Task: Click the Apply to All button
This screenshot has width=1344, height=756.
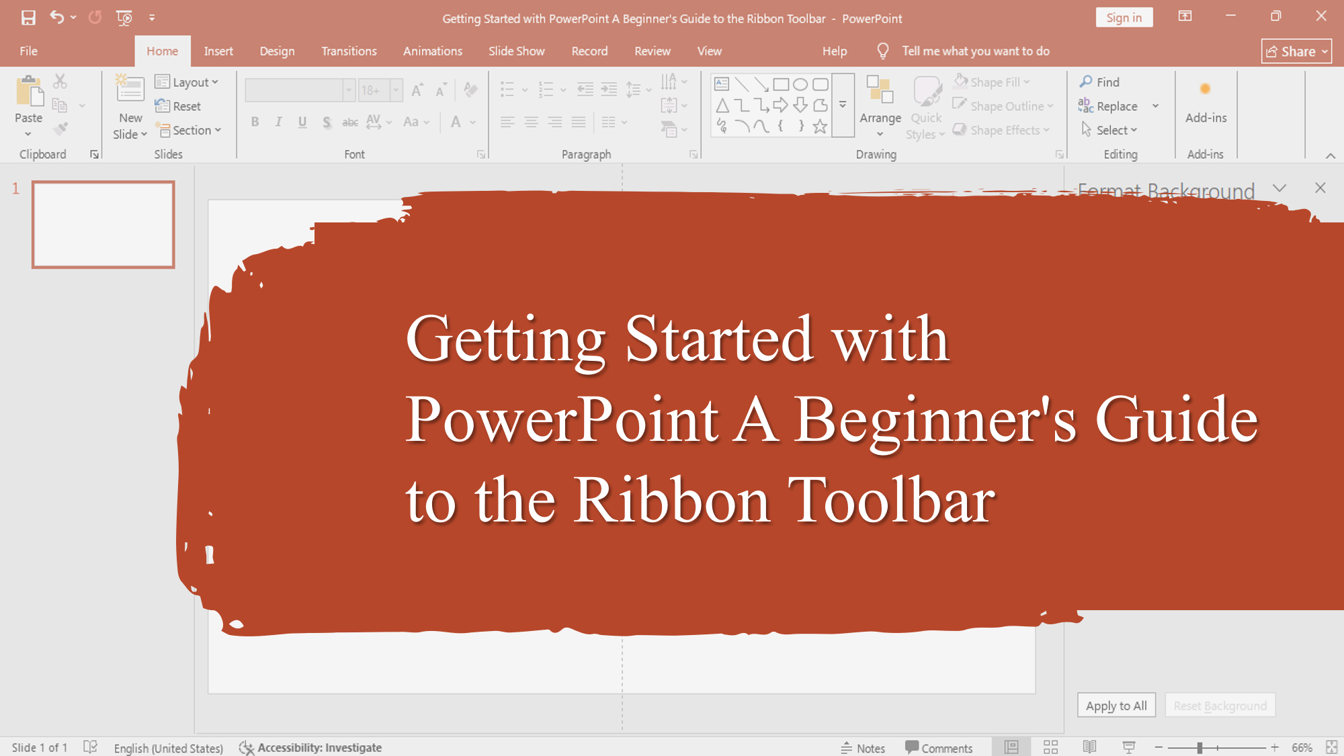Action: pyautogui.click(x=1116, y=705)
